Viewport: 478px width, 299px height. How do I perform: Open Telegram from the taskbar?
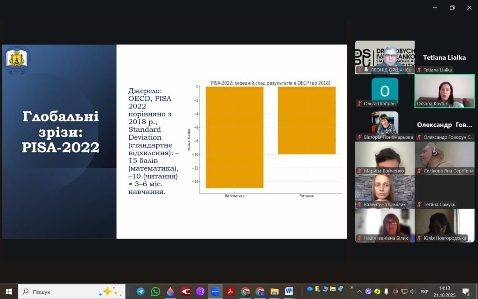[141, 292]
